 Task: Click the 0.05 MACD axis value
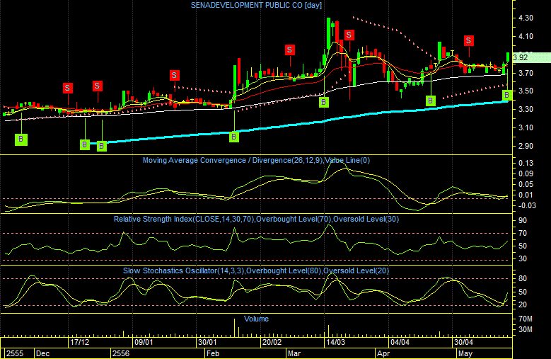click(526, 184)
